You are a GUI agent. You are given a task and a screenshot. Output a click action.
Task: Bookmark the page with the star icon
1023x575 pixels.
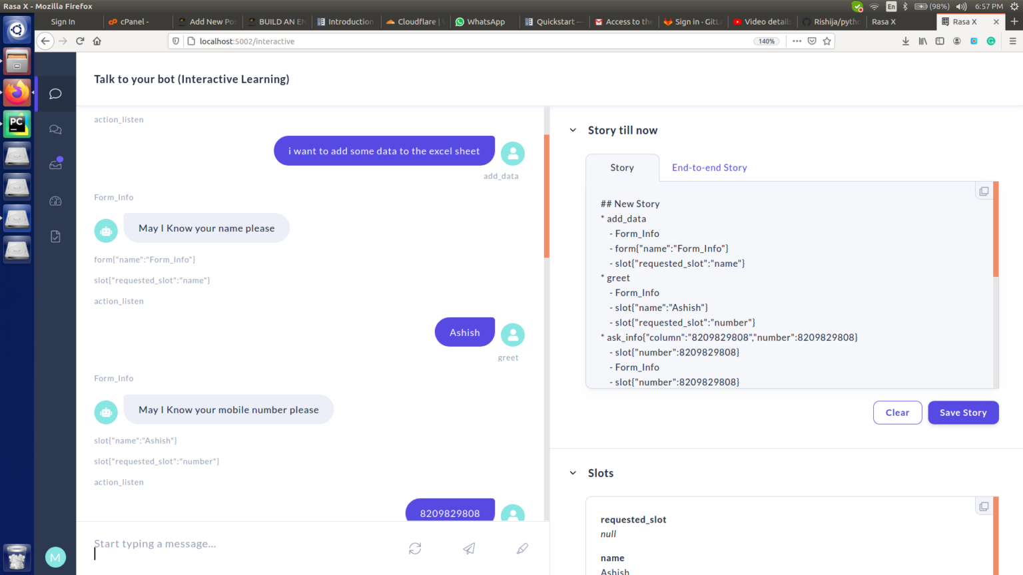[827, 41]
